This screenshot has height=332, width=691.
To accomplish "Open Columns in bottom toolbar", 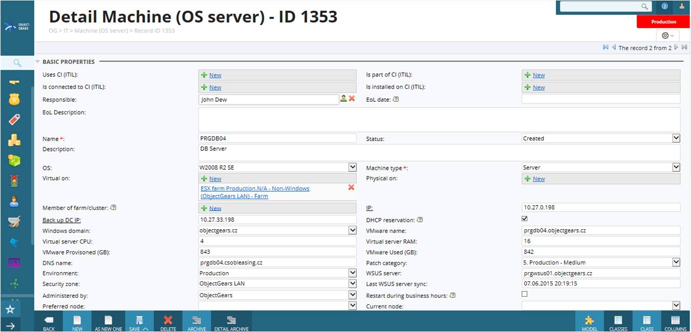I will click(x=676, y=323).
